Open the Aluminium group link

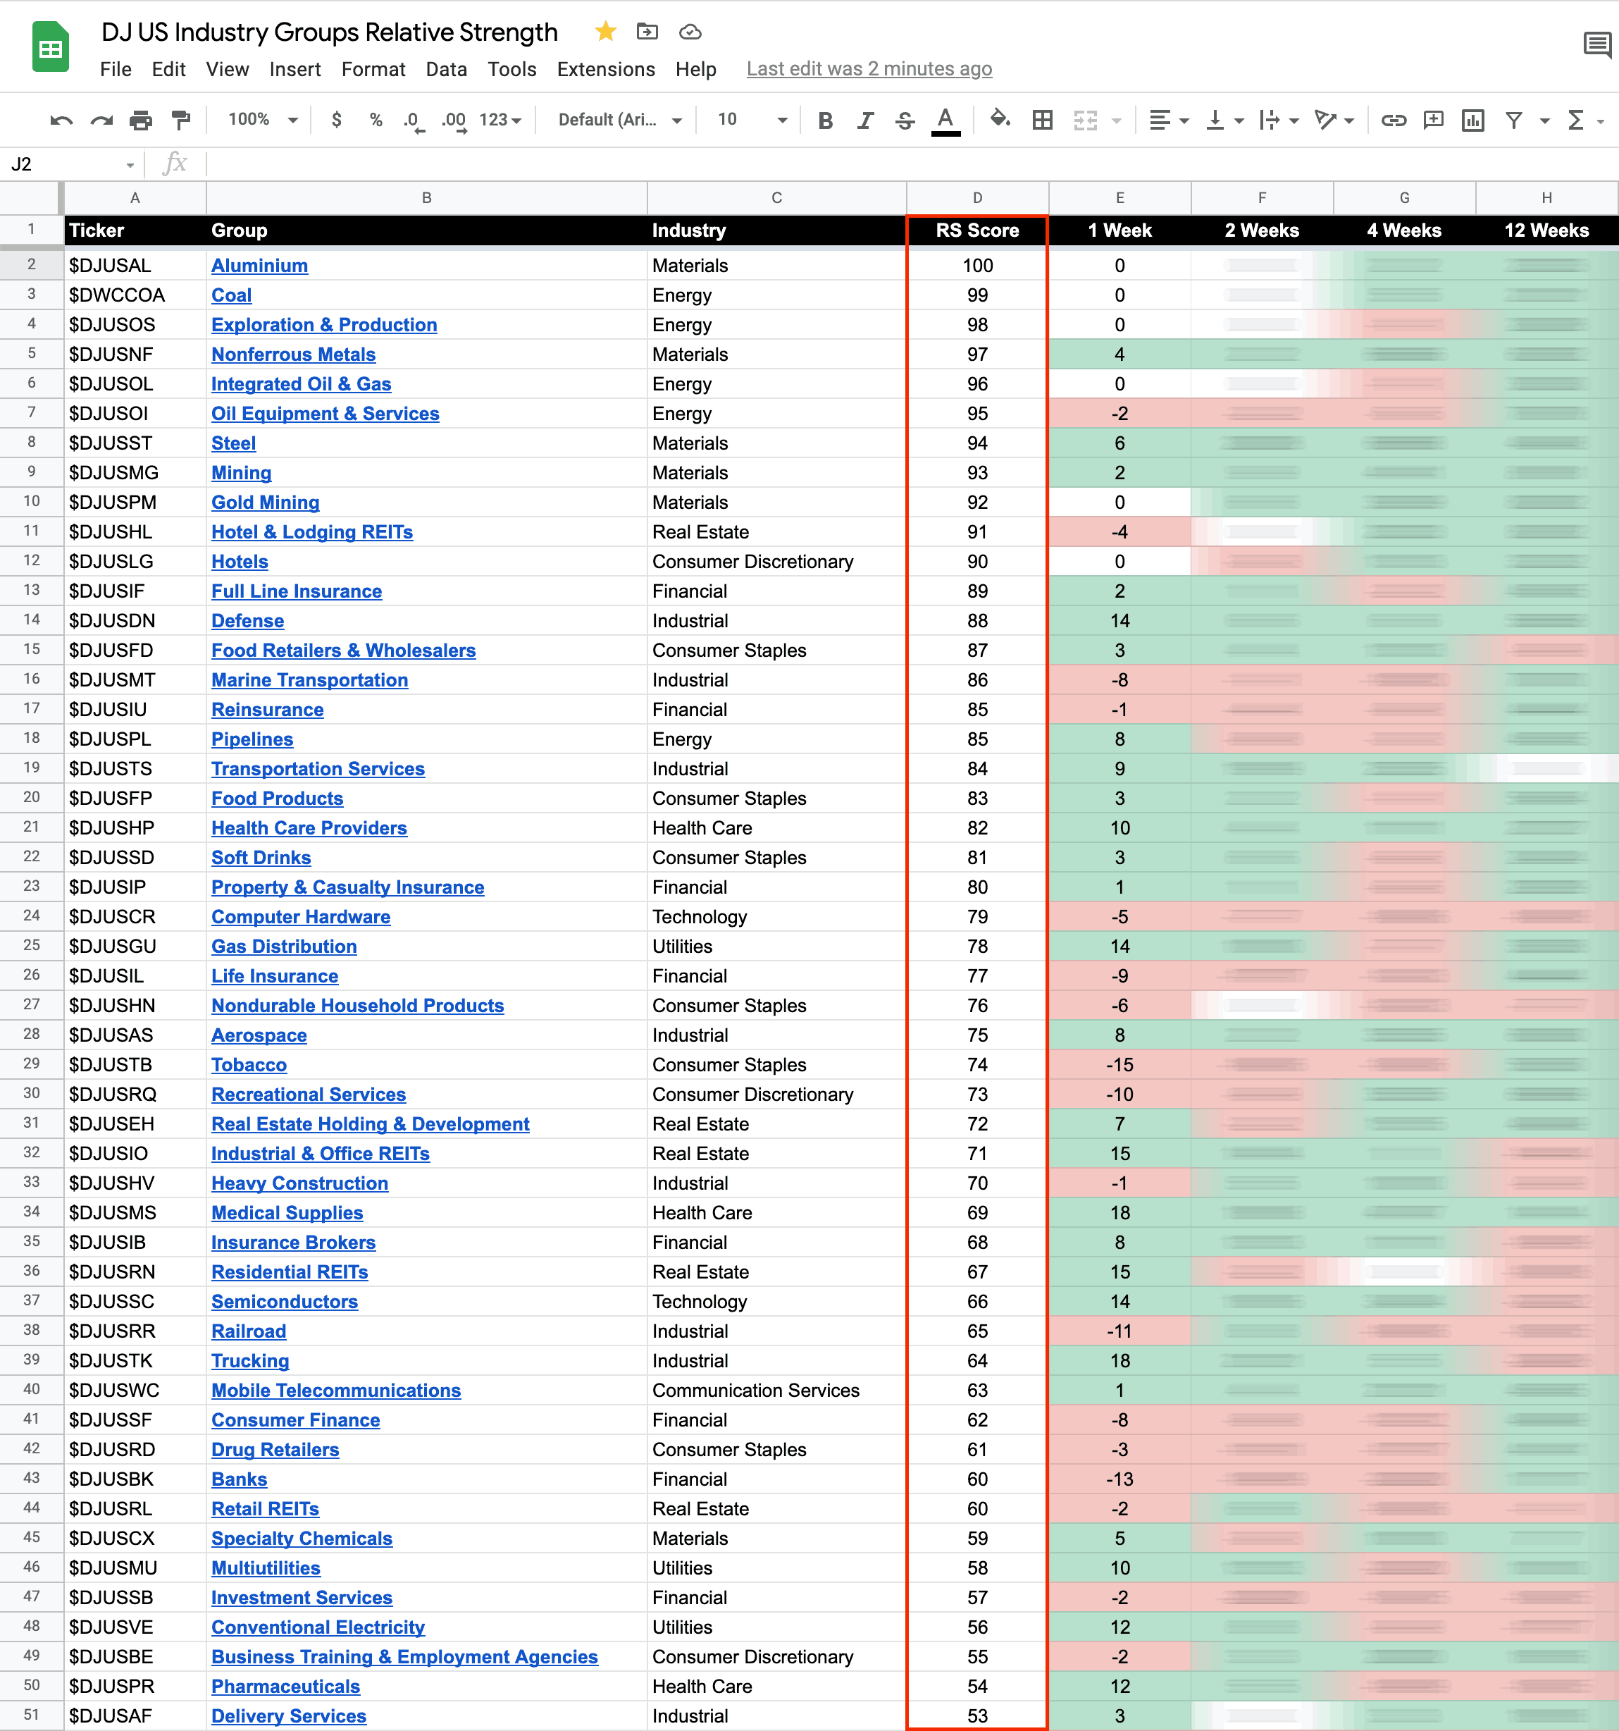(259, 266)
